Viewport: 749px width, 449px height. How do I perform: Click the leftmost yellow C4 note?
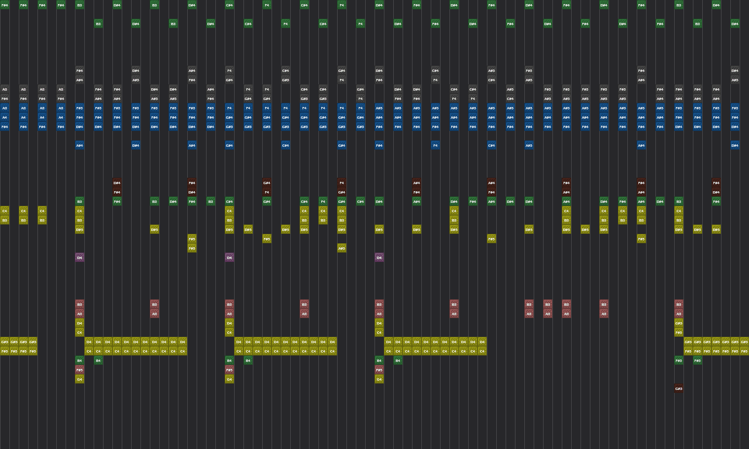click(x=5, y=210)
